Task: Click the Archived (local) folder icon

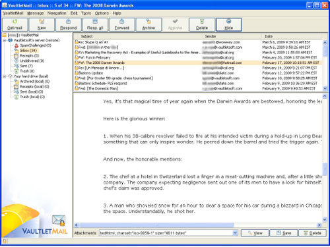Action: [x=16, y=82]
